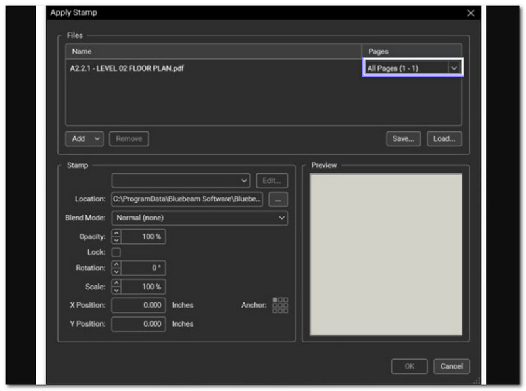
Task: Click the X Position input field
Action: tap(139, 305)
